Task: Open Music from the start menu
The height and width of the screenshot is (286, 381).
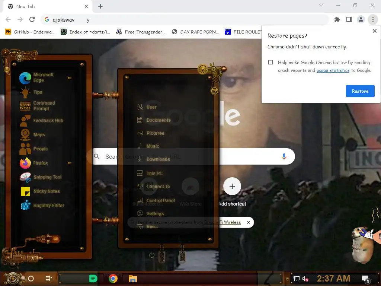Action: click(148, 146)
